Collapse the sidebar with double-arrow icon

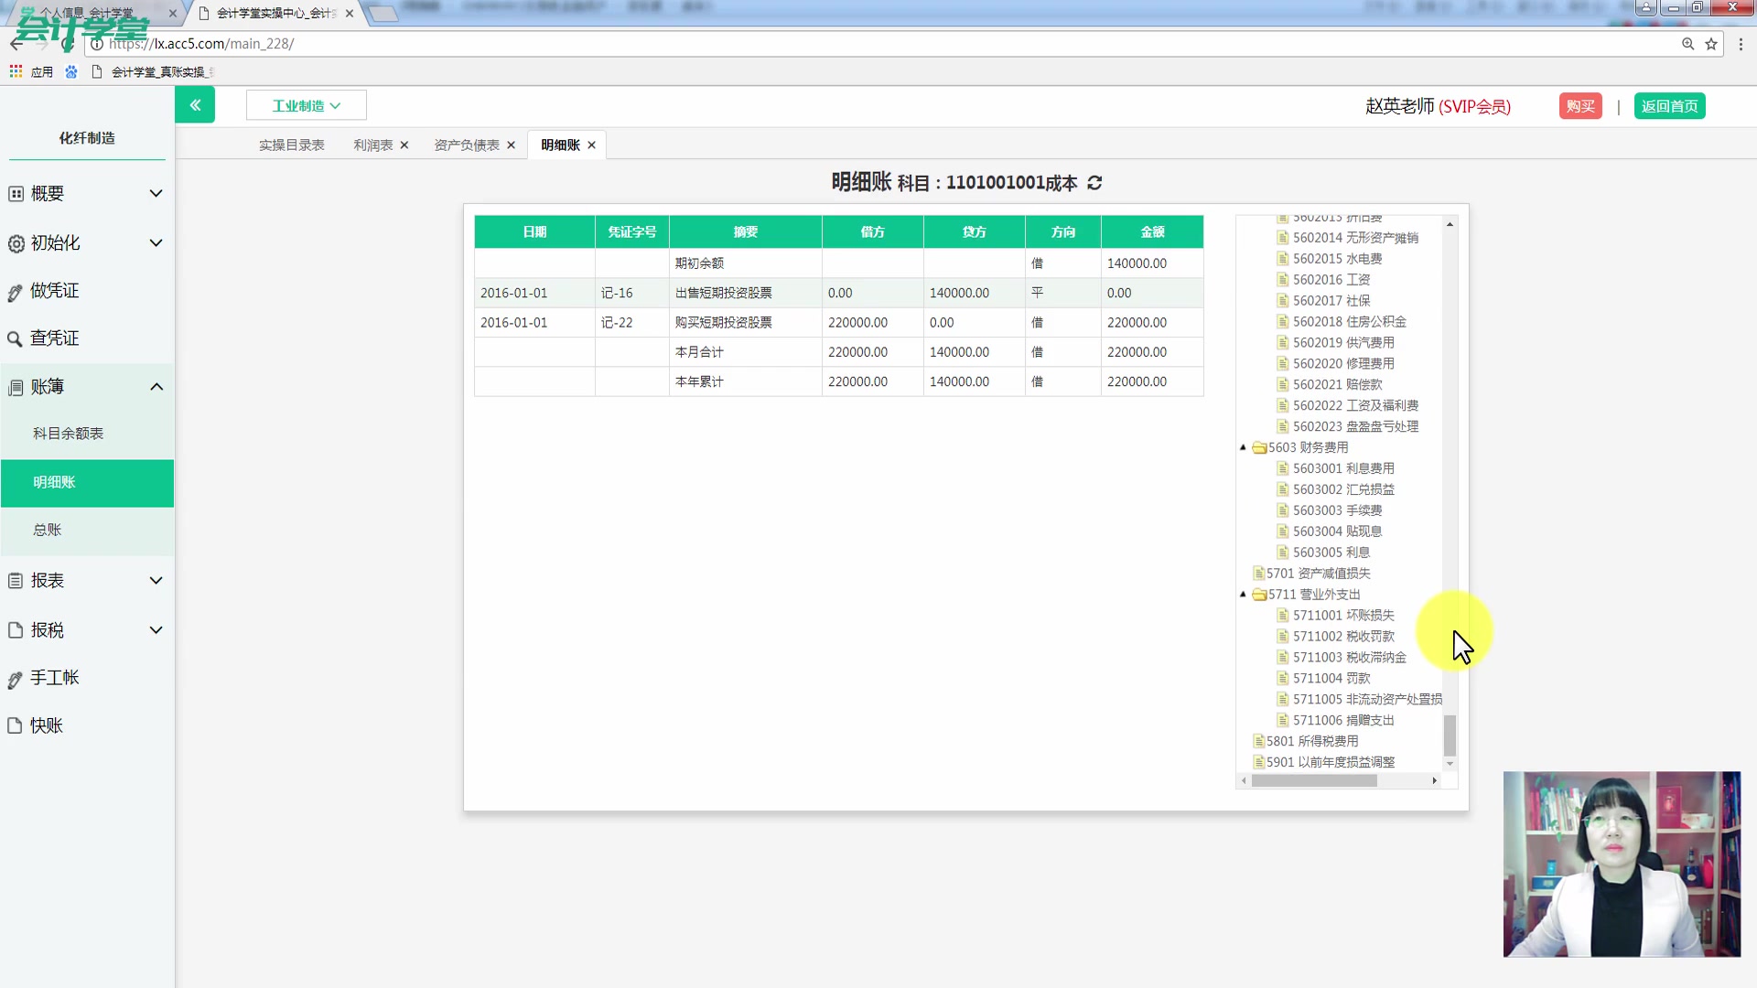pos(195,105)
